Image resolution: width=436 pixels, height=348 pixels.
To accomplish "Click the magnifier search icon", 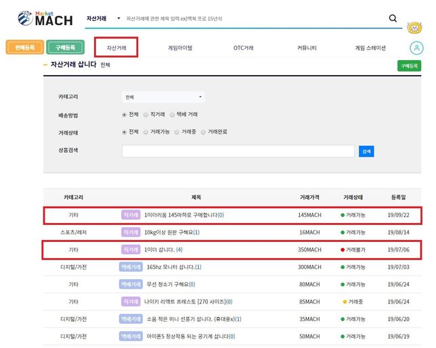I will [x=393, y=18].
